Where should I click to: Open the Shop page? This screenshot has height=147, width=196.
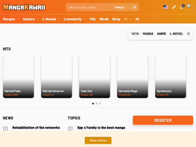click(x=116, y=19)
